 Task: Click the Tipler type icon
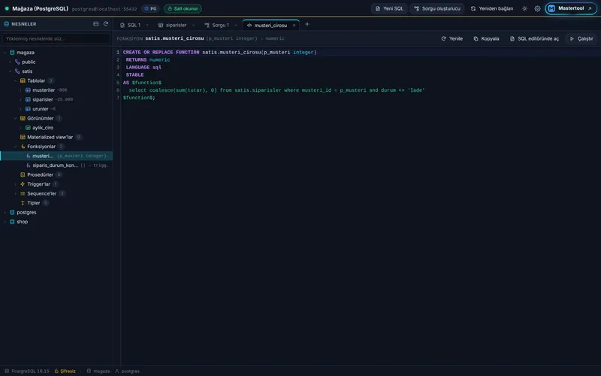[x=23, y=203]
